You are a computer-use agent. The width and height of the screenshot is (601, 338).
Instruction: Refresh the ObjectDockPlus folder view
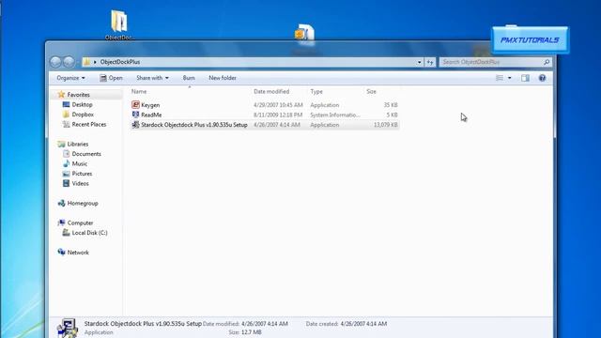pos(430,62)
